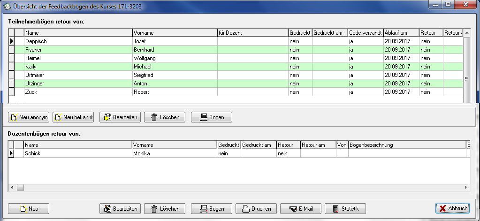Image resolution: width=480 pixels, height=221 pixels.
Task: Create new lecturer sheet with Neu
Action: tap(29, 209)
